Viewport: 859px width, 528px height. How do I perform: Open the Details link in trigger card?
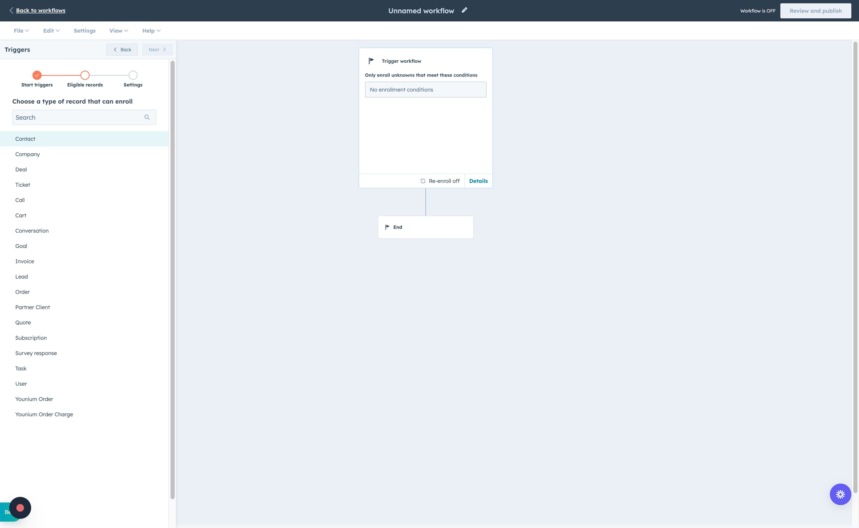point(478,181)
